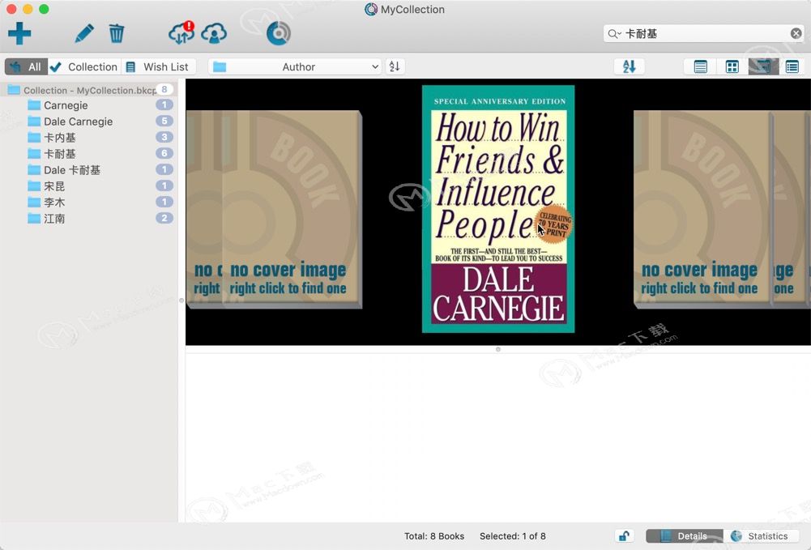Switch to the Collection filter
The image size is (811, 550).
click(85, 66)
